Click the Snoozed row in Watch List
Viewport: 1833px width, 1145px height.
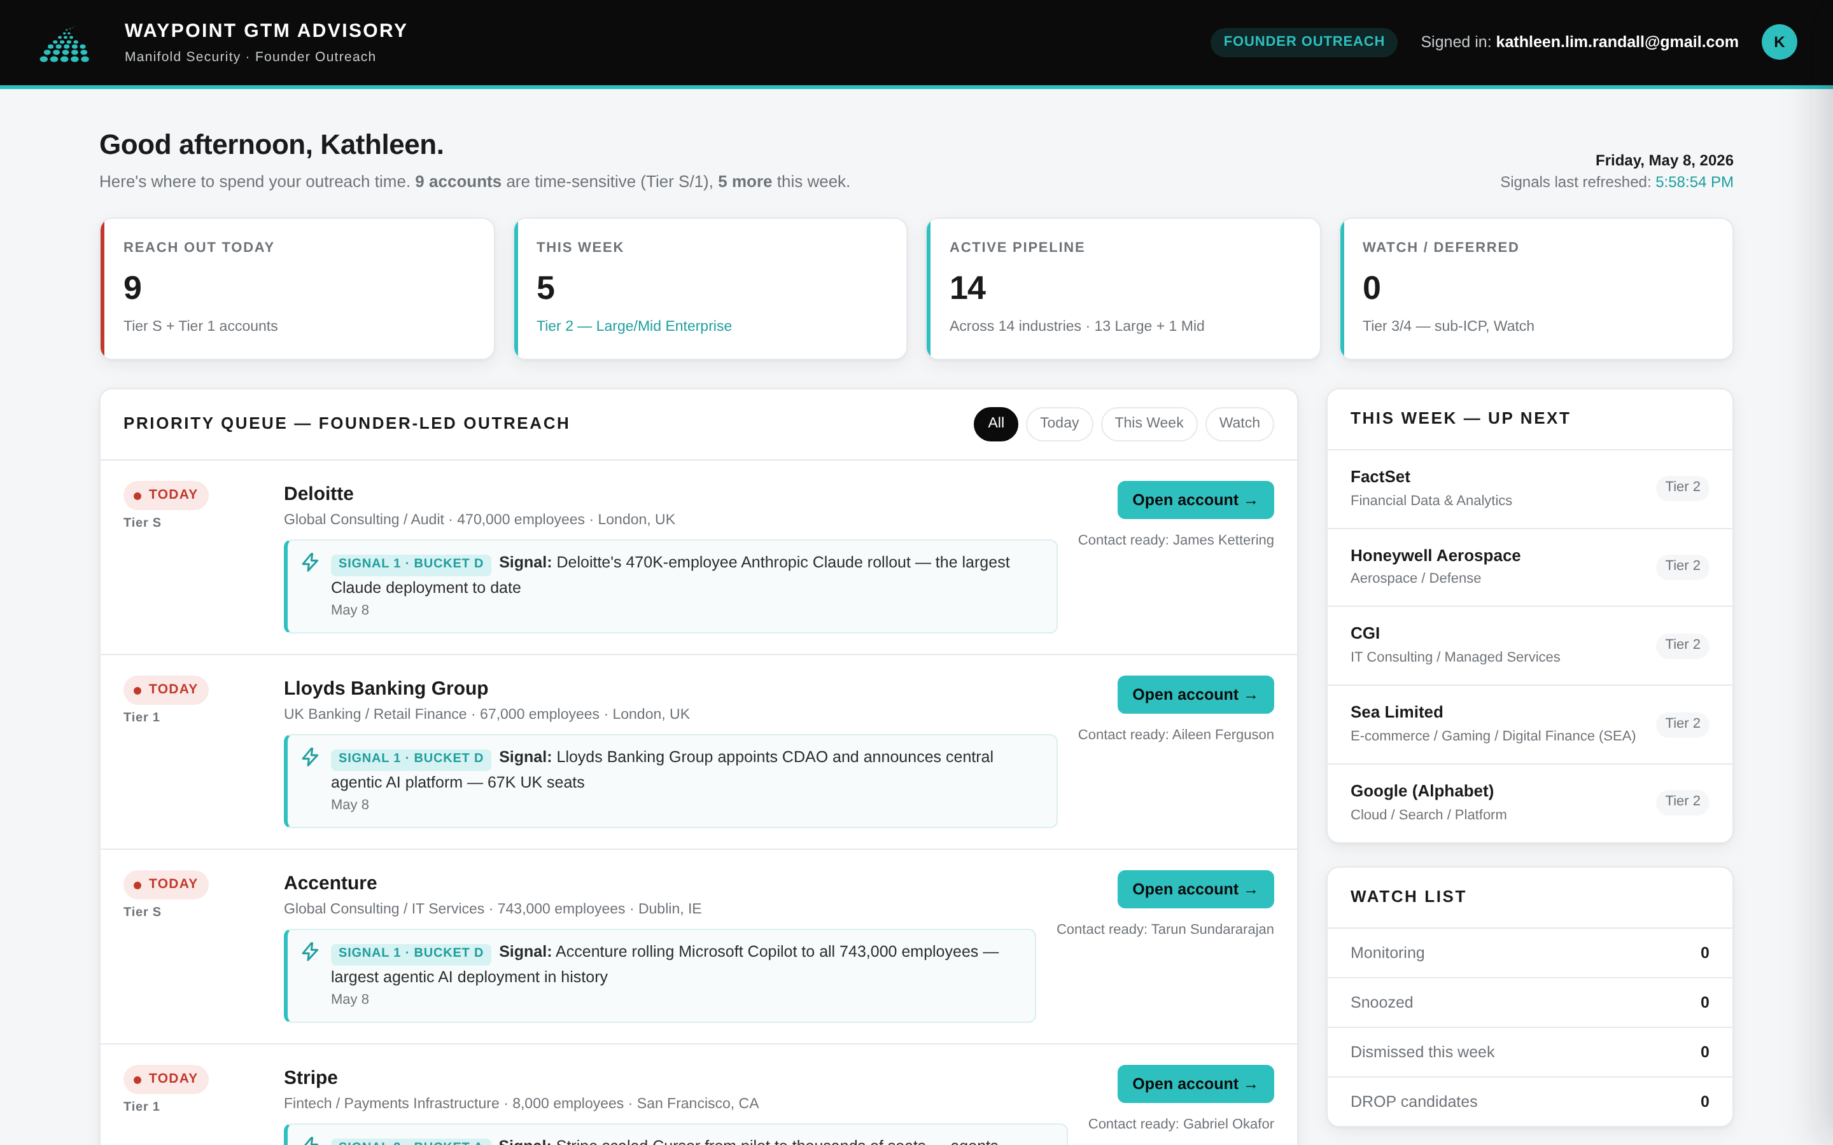pos(1529,1002)
